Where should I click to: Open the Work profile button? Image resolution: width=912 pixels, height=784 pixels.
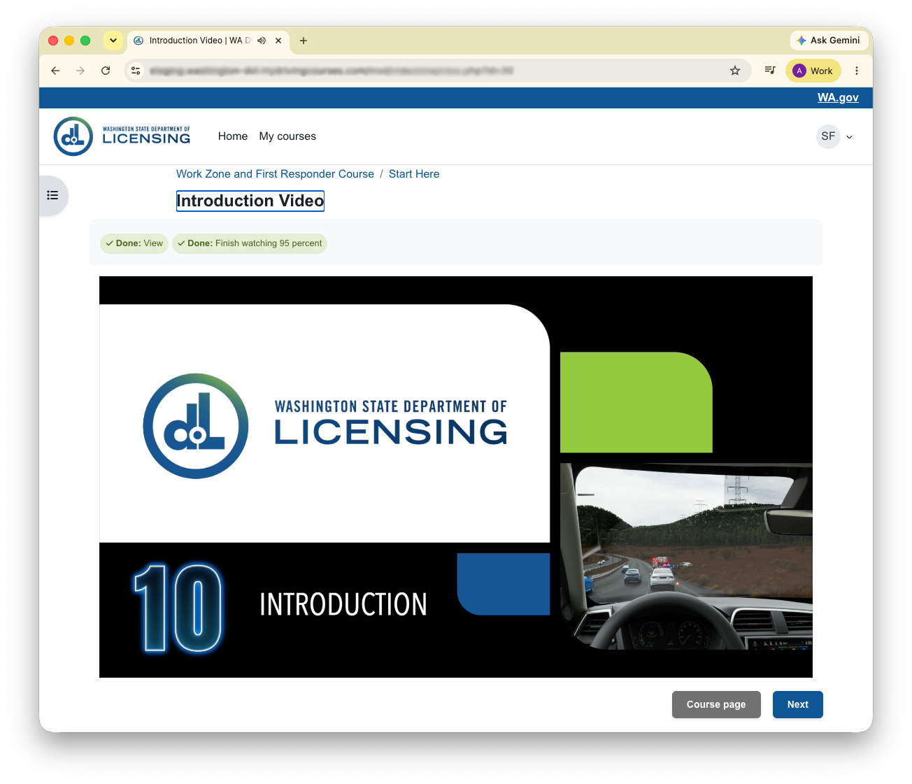point(813,71)
